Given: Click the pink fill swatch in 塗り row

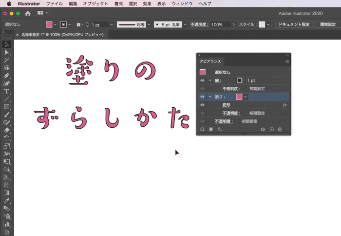Looking at the screenshot, I should click(x=239, y=97).
